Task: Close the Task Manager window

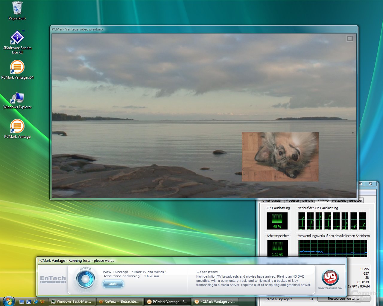Action: click(x=370, y=184)
